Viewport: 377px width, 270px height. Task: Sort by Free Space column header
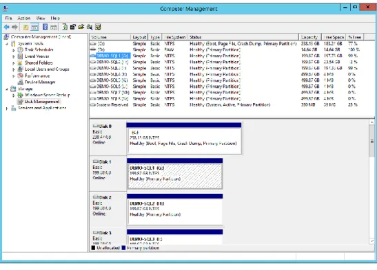pos(334,37)
